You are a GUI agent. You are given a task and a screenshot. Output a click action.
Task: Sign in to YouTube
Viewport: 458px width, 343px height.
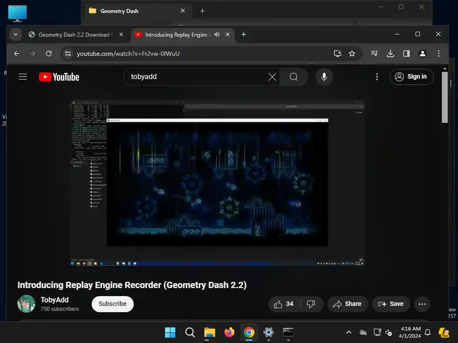click(411, 77)
